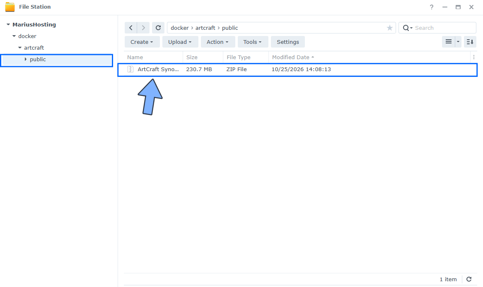
Task: Click artcraft in the breadcrumb path
Action: tap(205, 28)
